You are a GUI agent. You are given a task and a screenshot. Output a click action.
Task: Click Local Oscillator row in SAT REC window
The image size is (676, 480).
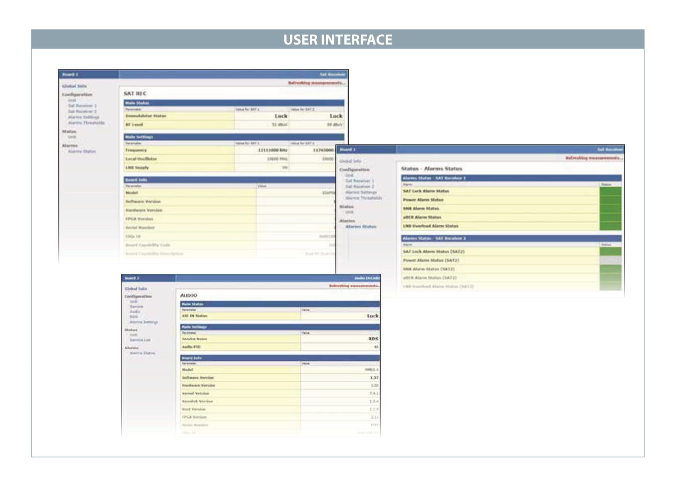pyautogui.click(x=230, y=159)
